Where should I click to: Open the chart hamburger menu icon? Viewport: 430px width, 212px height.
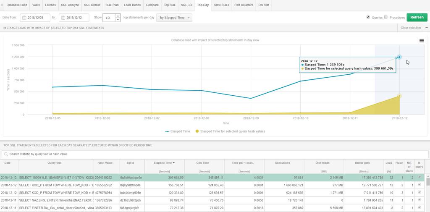point(422,41)
